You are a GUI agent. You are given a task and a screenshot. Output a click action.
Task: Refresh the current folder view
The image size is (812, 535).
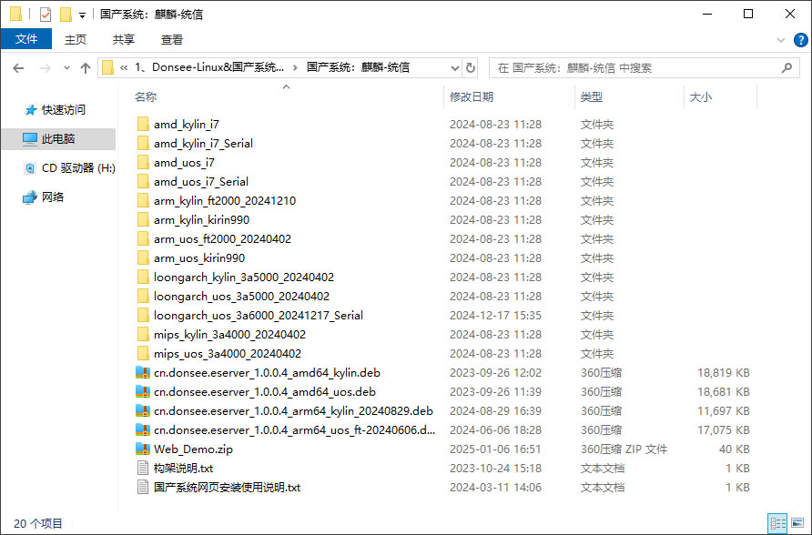(471, 67)
